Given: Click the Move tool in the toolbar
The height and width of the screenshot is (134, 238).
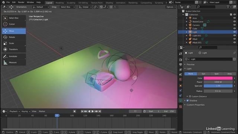Looking at the screenshot, I should click(14, 31).
